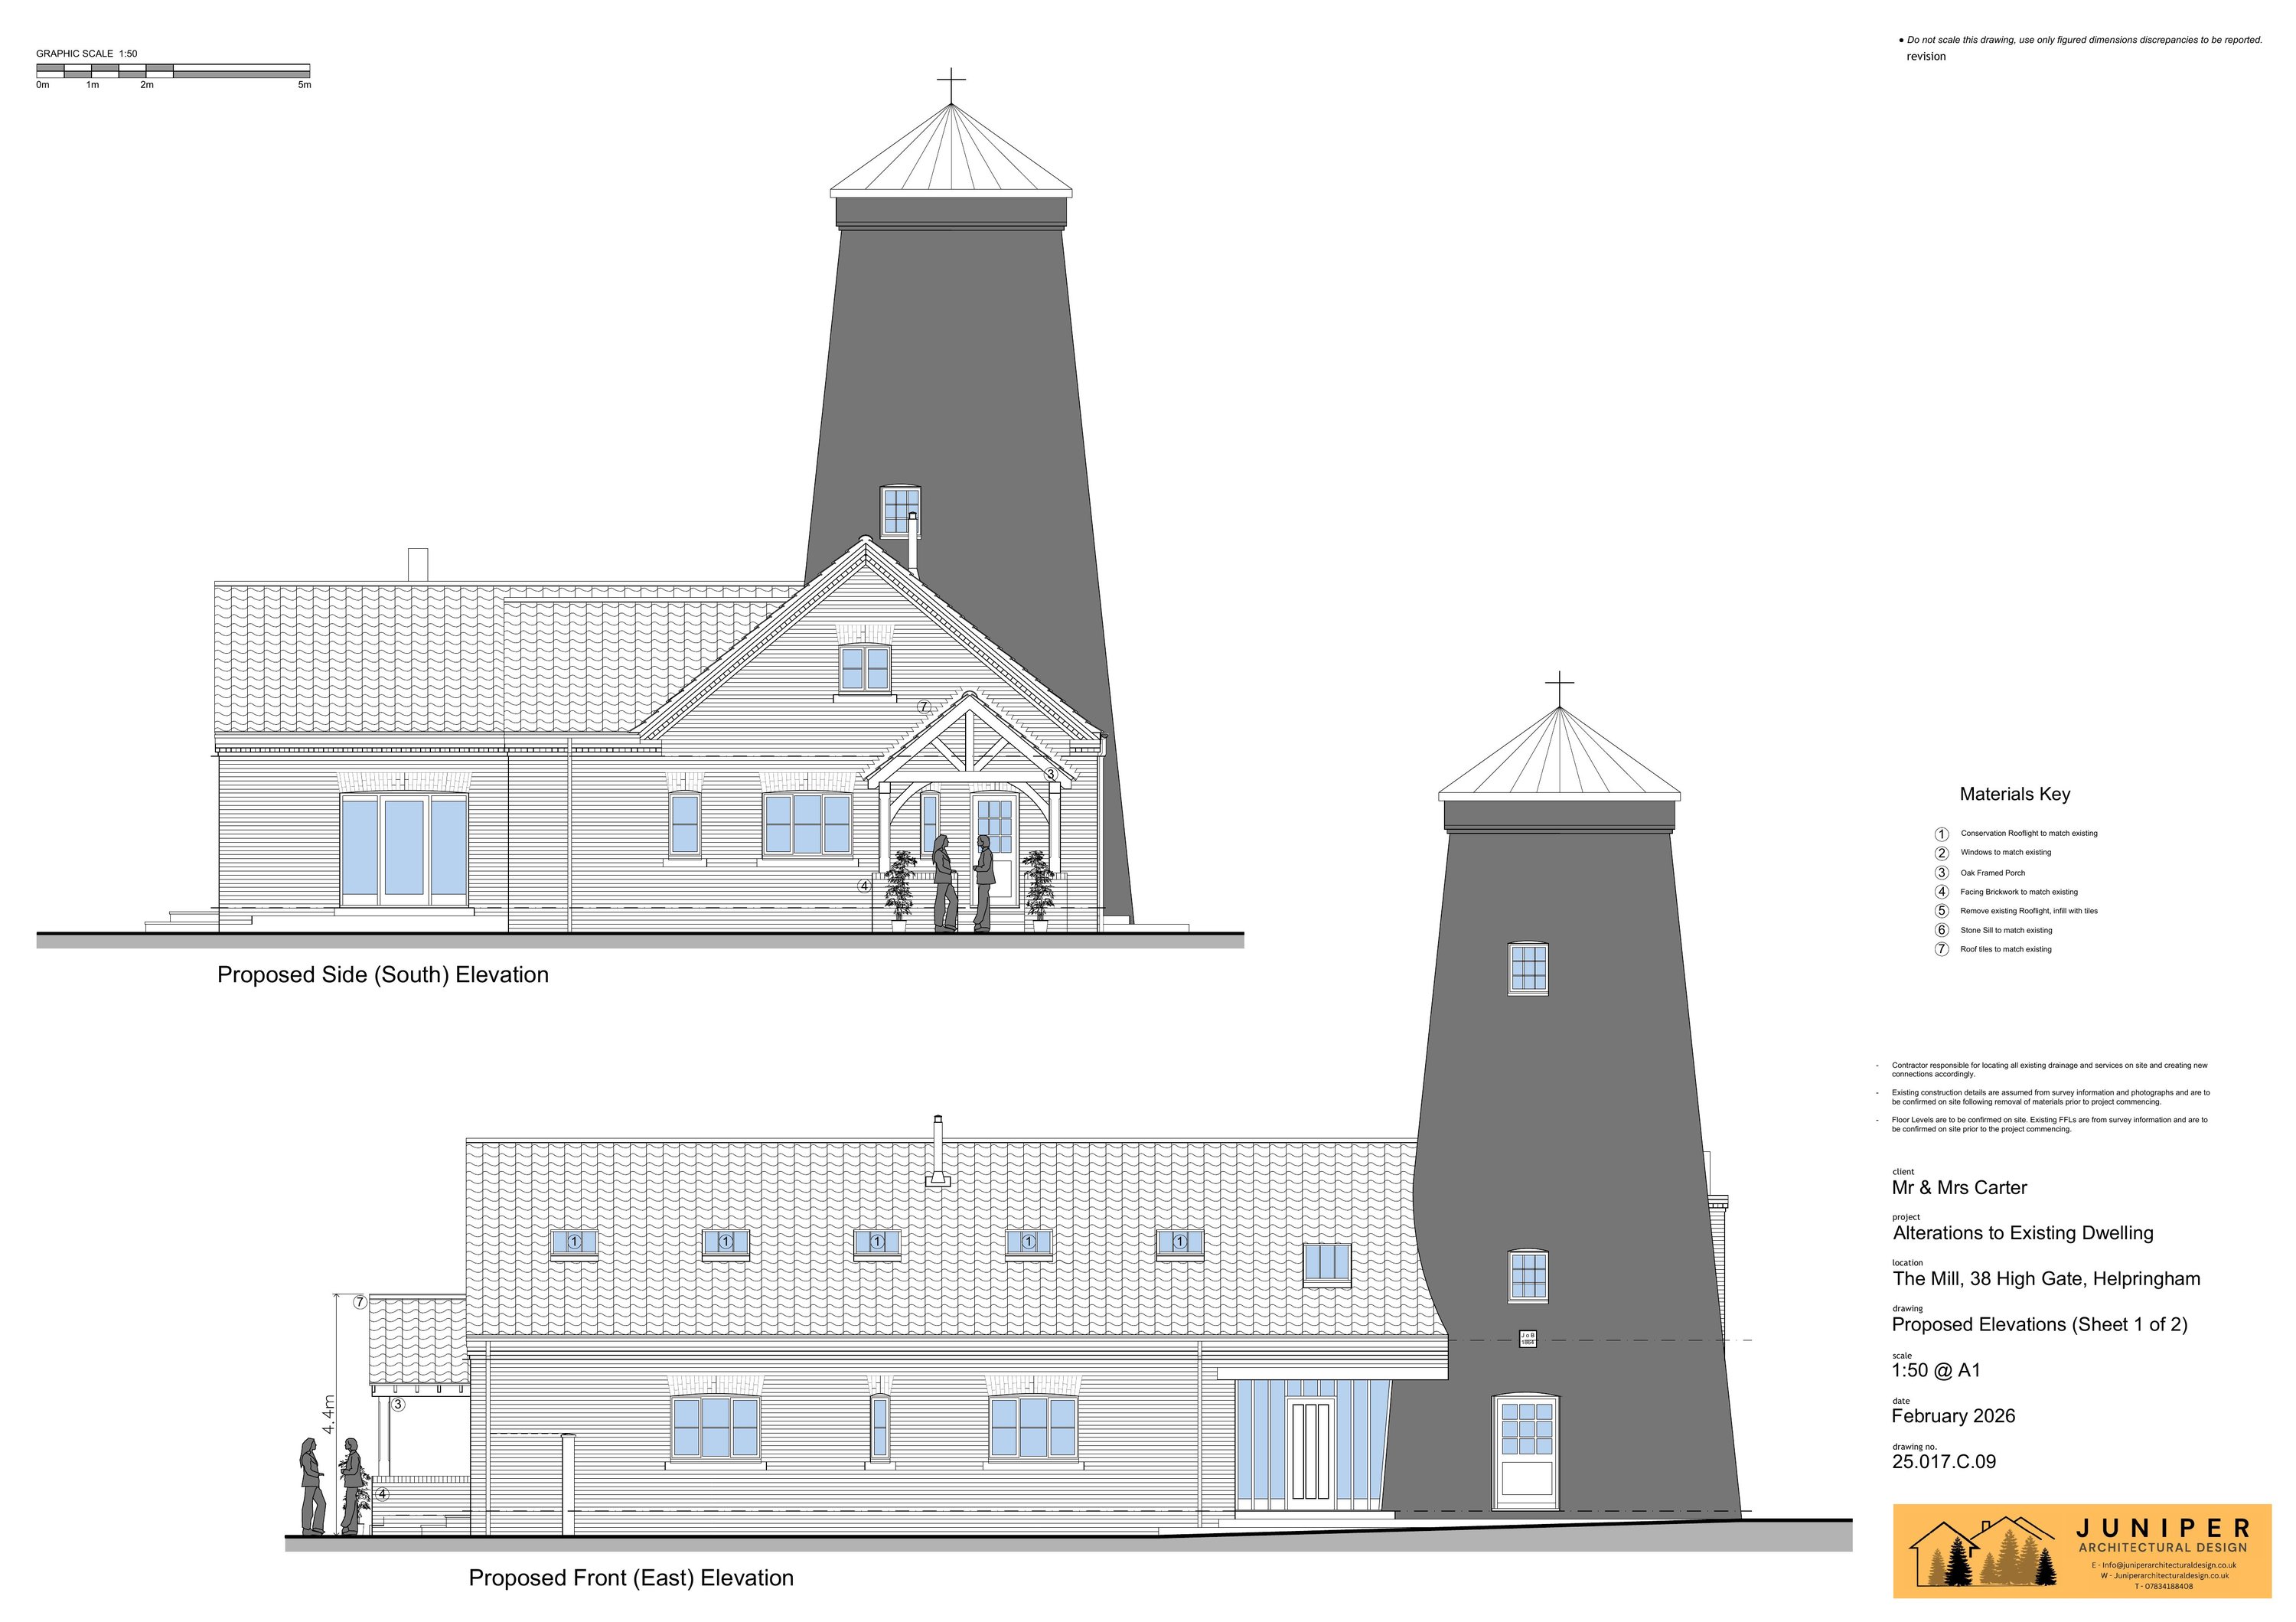Image resolution: width=2296 pixels, height=1622 pixels.
Task: Click Materials Key marker 3 for Oak Framed Porch
Action: click(x=1942, y=873)
